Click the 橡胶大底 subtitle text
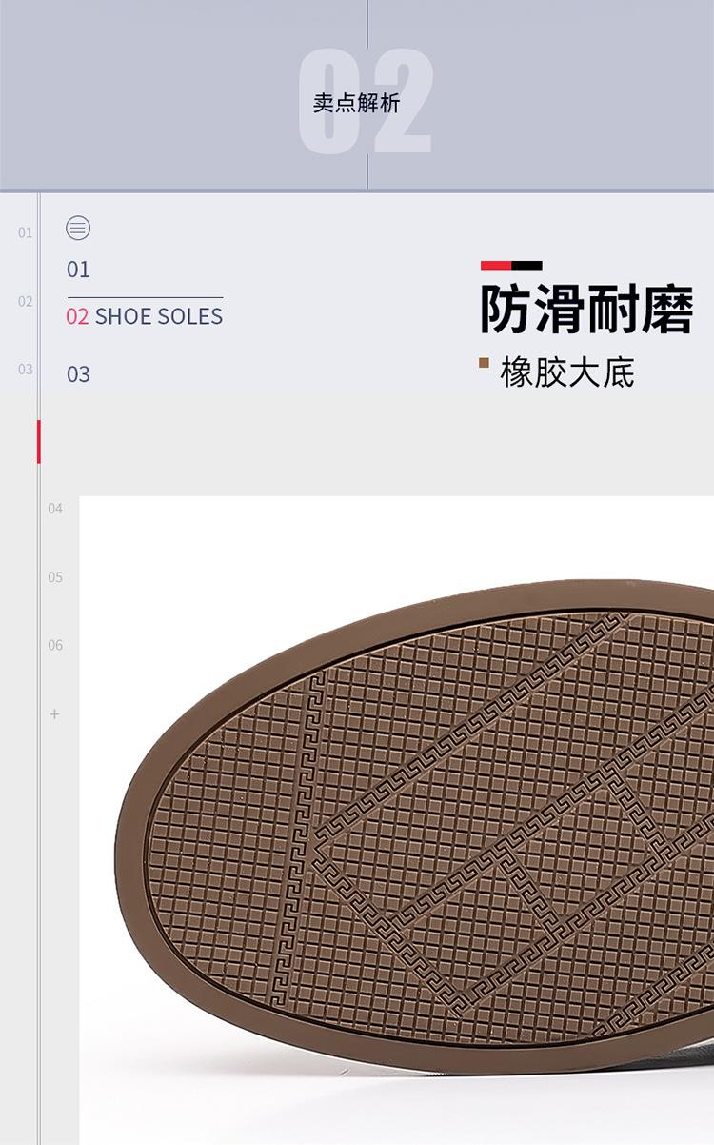This screenshot has width=714, height=1145. 567,372
